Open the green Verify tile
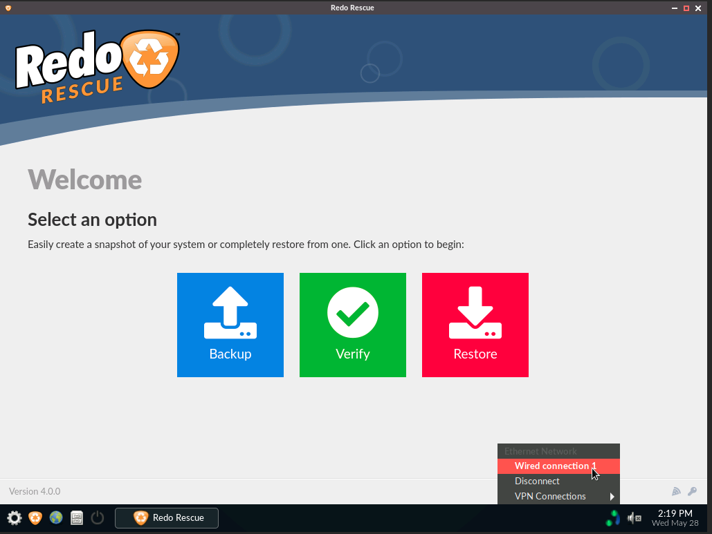Image resolution: width=712 pixels, height=534 pixels. tap(353, 325)
